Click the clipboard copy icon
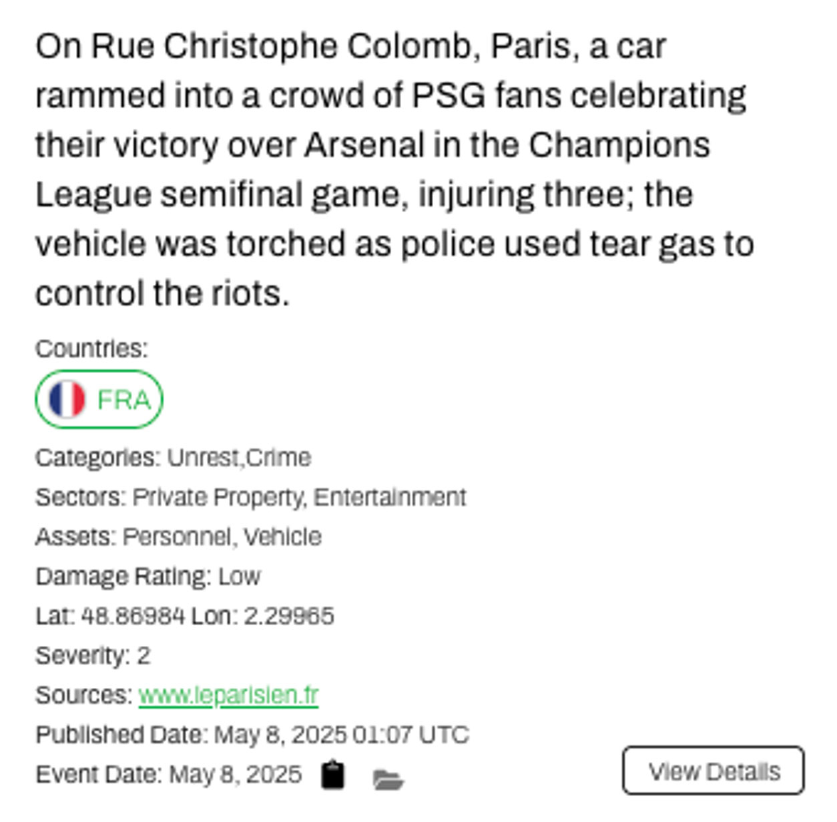 (x=333, y=775)
